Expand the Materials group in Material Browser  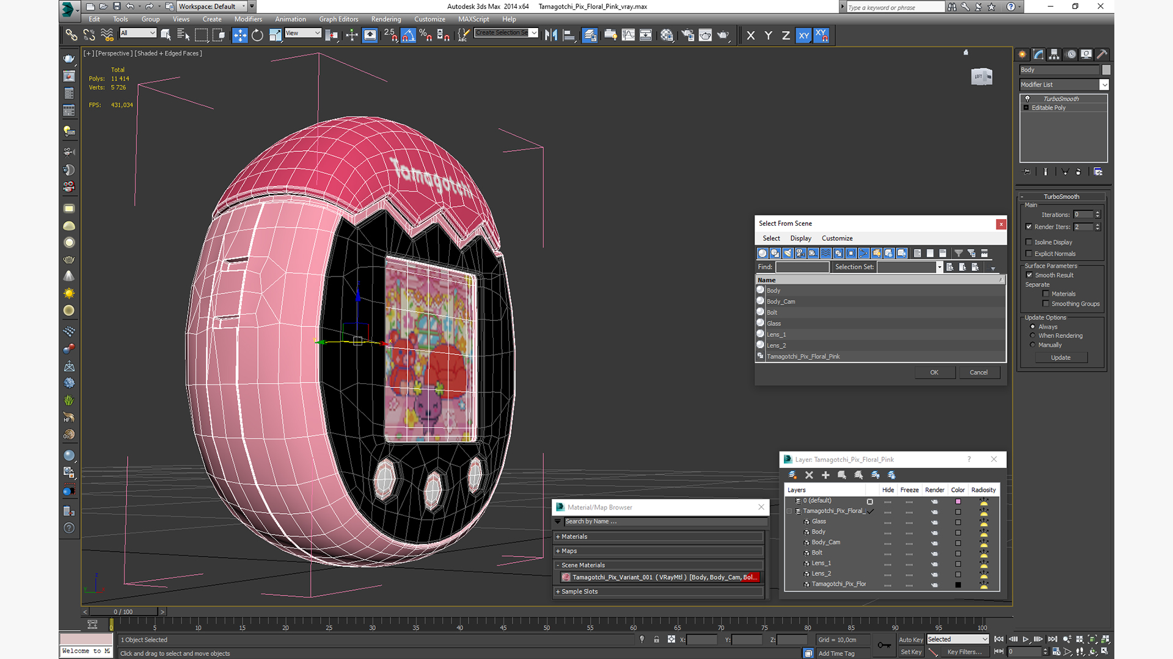tap(659, 537)
